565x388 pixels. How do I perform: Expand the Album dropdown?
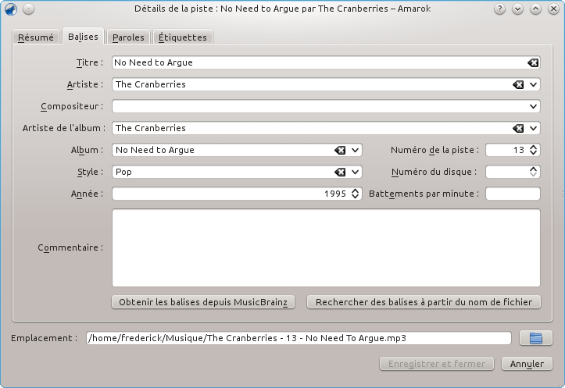(x=355, y=150)
